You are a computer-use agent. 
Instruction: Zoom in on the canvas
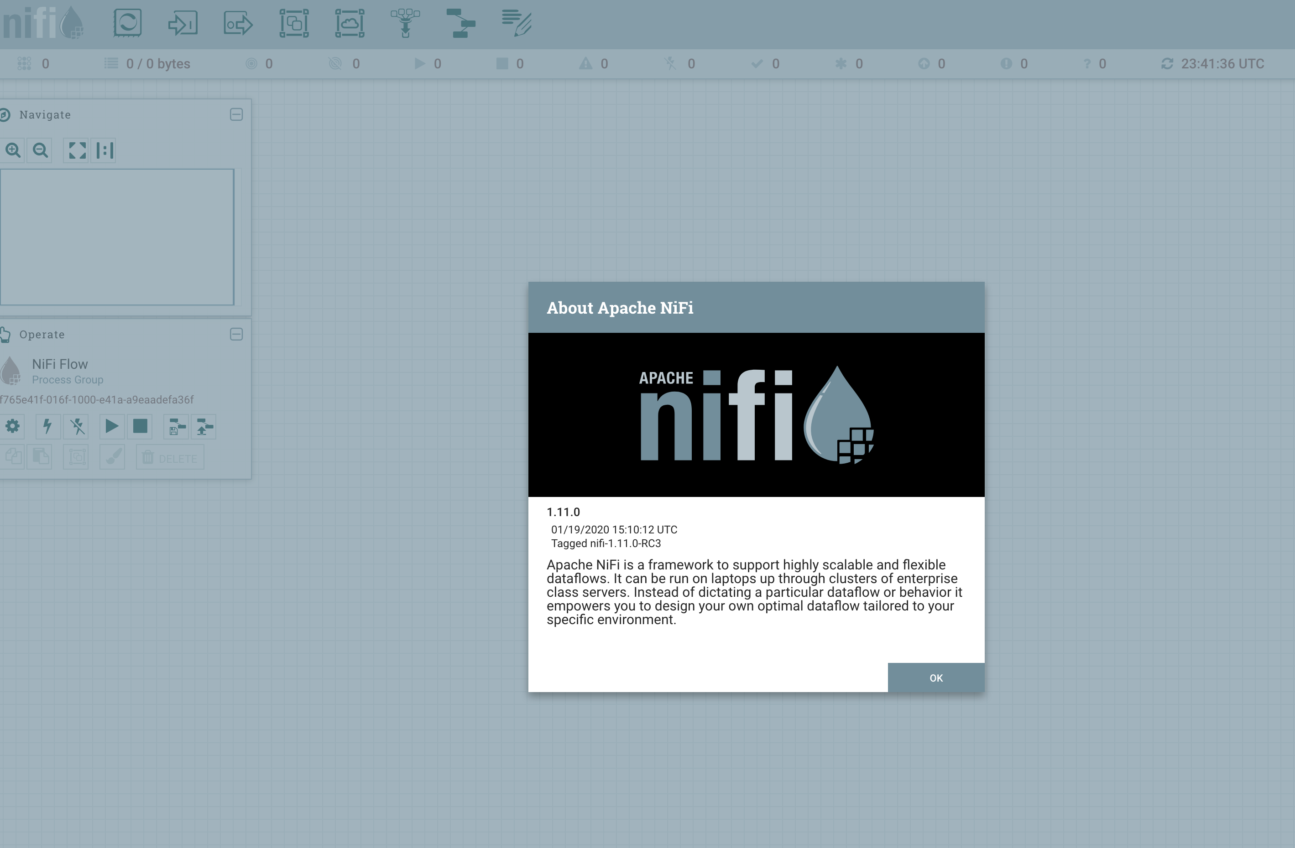(x=12, y=150)
